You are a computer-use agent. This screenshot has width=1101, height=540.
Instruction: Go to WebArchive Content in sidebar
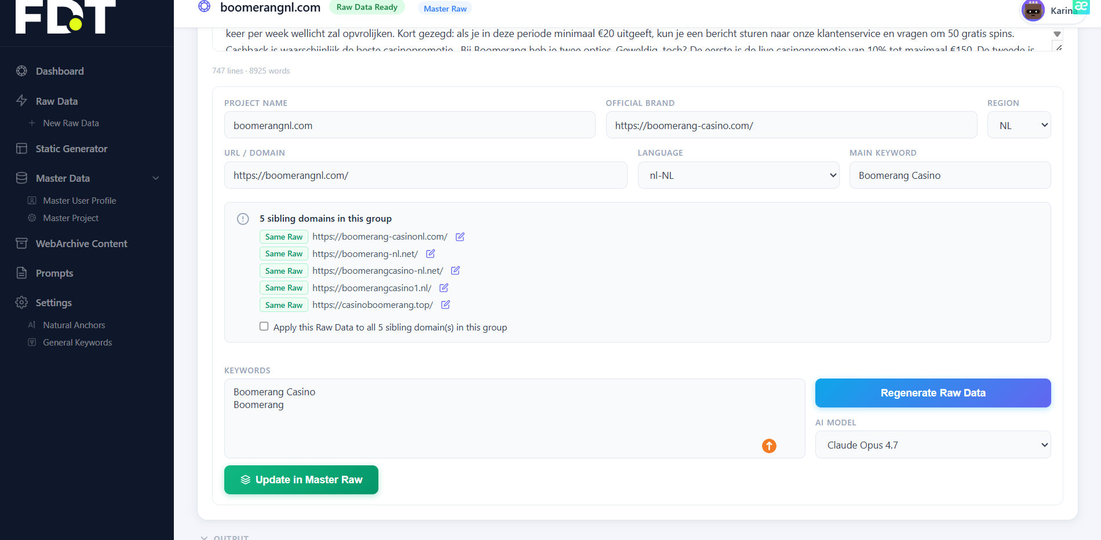[x=81, y=244]
